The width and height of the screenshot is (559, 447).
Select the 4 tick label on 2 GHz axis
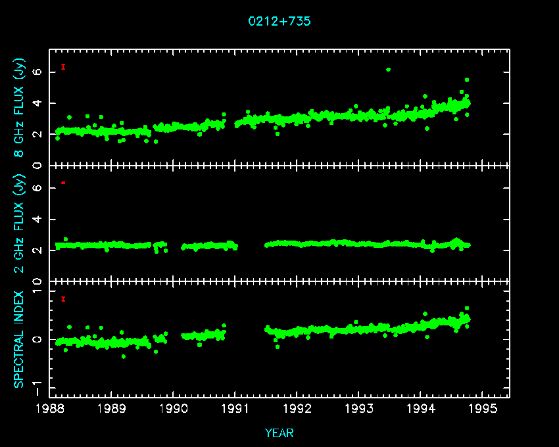[x=37, y=220]
